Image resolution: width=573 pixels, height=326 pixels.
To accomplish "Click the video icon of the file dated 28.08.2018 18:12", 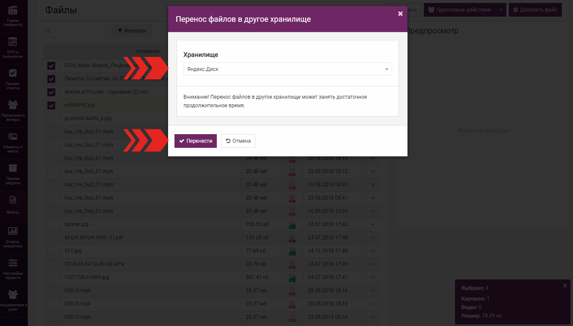I will click(x=292, y=171).
